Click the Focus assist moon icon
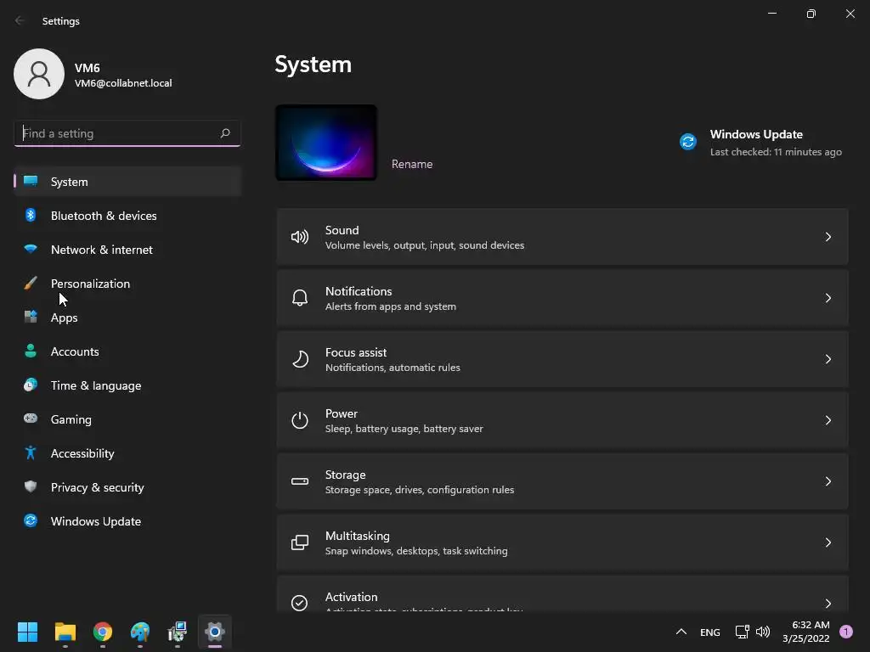This screenshot has width=870, height=652. pos(300,359)
